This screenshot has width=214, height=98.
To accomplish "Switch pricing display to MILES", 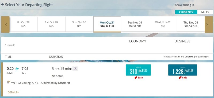I will (205, 12).
